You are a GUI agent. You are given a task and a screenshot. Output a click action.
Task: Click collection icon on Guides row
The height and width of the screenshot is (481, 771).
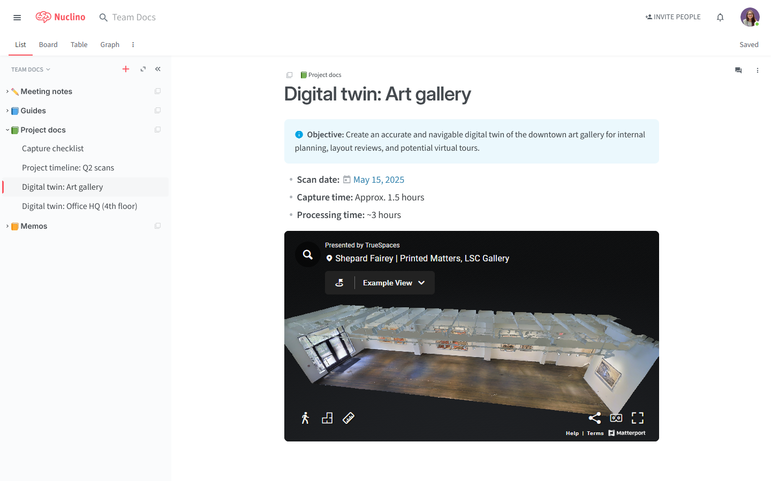pos(157,111)
